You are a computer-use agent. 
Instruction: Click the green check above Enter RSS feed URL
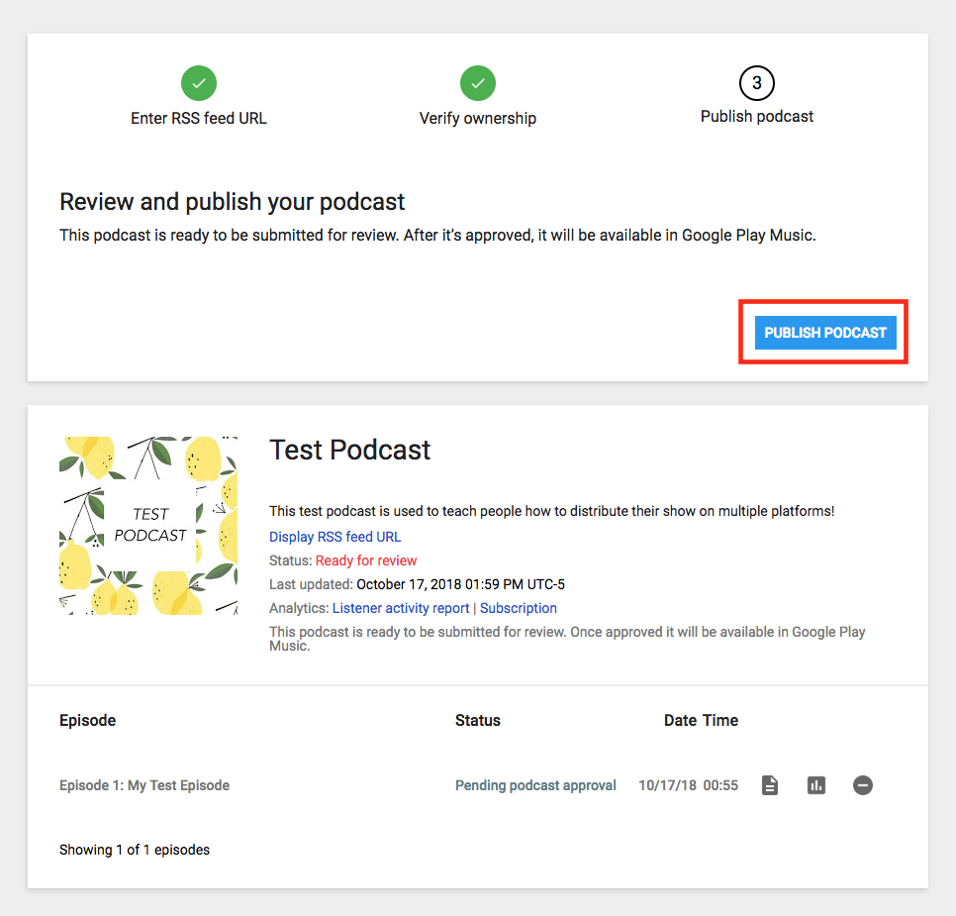199,83
